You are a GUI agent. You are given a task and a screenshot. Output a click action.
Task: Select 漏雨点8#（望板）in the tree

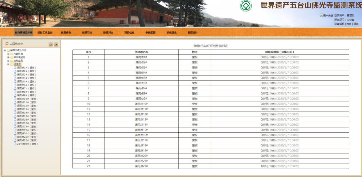pyautogui.click(x=26, y=92)
